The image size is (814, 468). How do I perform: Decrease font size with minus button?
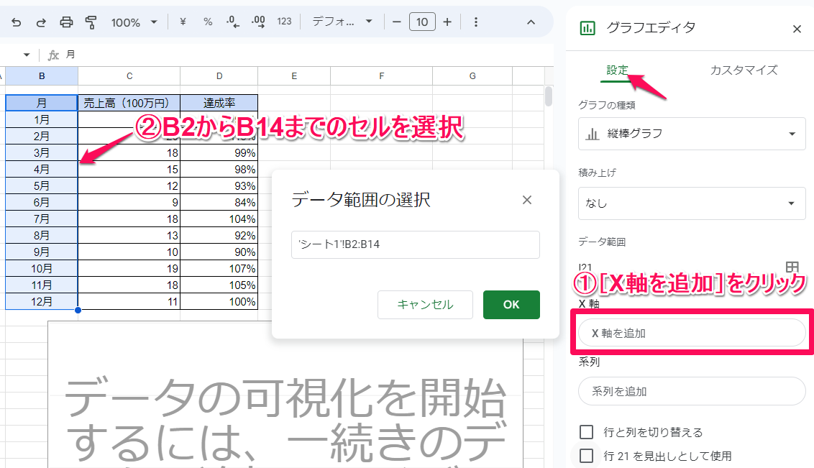(397, 22)
